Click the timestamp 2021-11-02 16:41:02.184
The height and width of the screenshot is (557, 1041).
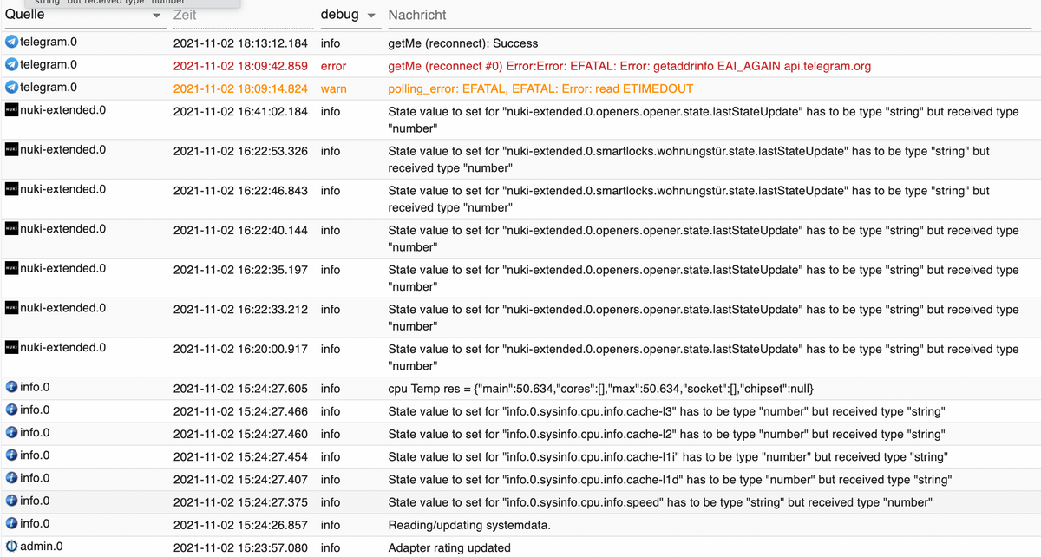click(240, 112)
